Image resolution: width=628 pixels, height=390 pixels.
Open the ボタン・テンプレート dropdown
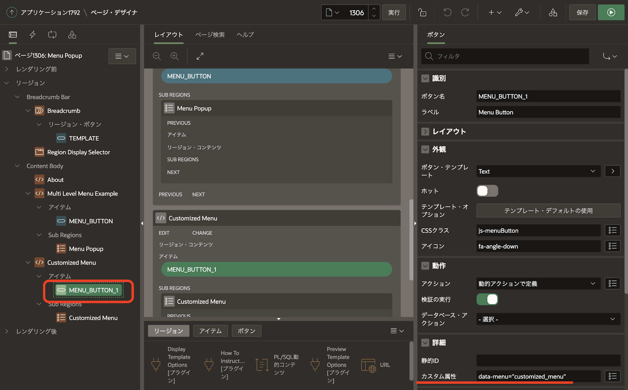tap(538, 171)
